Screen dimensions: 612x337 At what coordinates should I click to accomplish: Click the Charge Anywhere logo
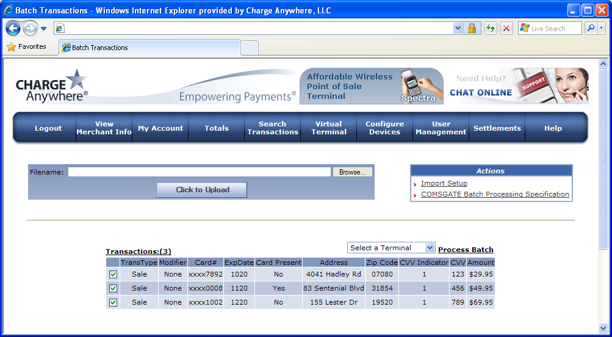click(x=52, y=85)
